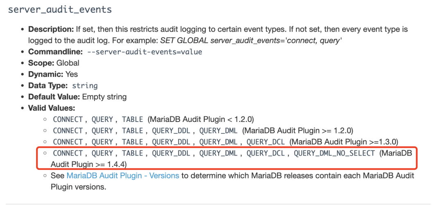Click the bold 'Description:' label

point(51,29)
